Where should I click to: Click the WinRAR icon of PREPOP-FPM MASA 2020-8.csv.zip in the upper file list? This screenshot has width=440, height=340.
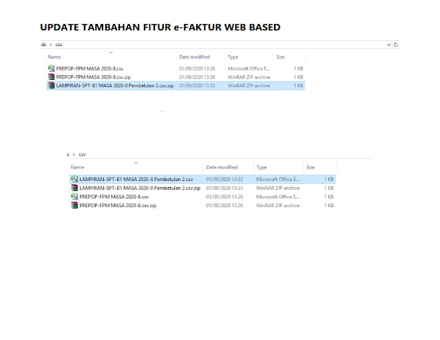pos(51,77)
